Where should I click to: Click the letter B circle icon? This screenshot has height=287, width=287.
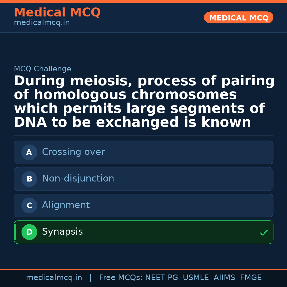pos(29,179)
